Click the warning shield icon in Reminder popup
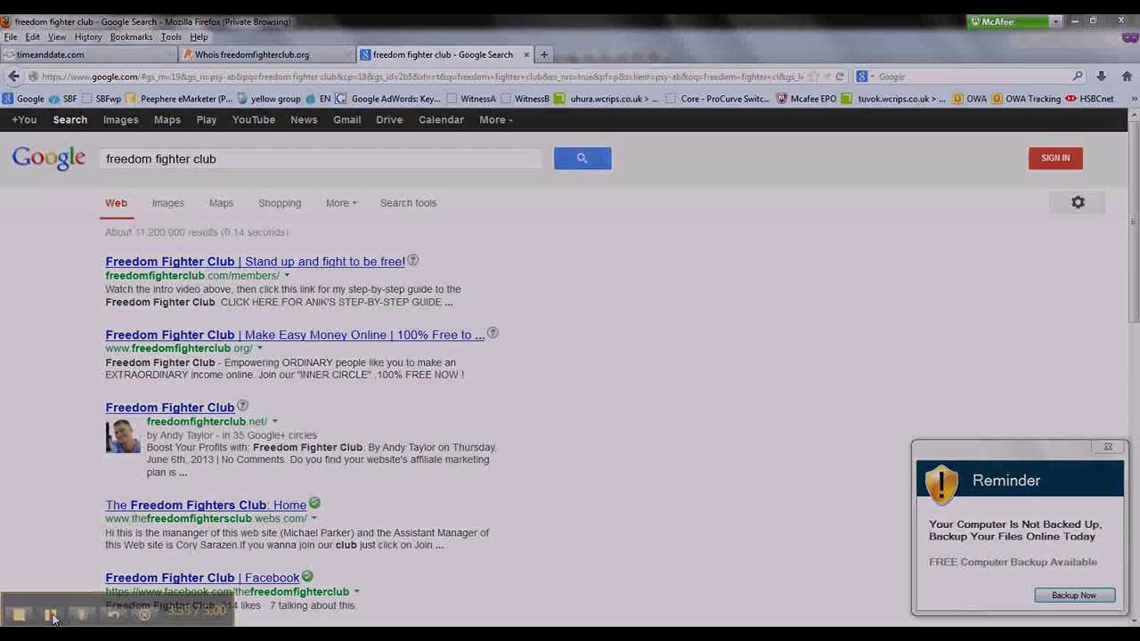This screenshot has width=1140, height=641. [x=940, y=484]
